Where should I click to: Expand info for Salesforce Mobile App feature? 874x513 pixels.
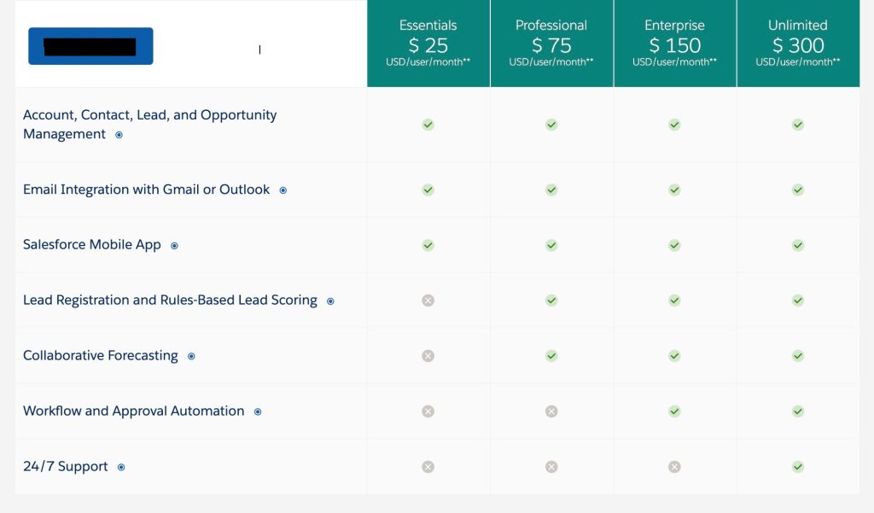click(x=174, y=245)
